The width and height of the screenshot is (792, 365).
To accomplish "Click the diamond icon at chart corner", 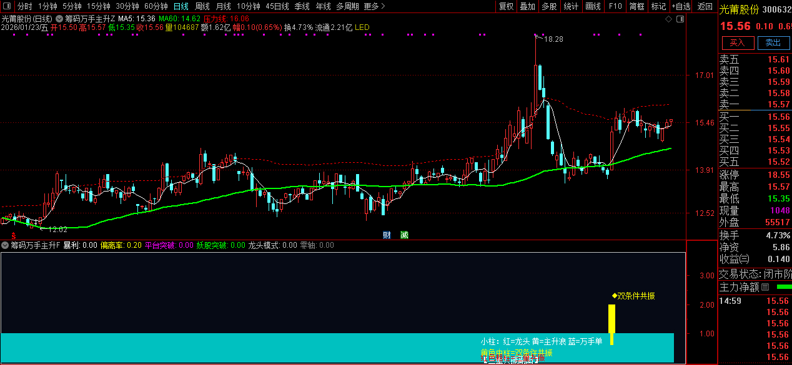I will (668, 19).
